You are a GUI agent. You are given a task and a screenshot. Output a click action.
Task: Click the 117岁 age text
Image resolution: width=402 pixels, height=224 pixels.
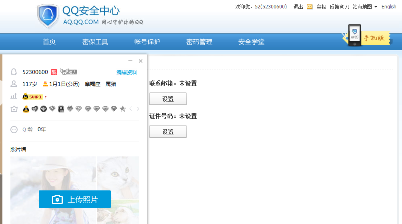tap(30, 84)
